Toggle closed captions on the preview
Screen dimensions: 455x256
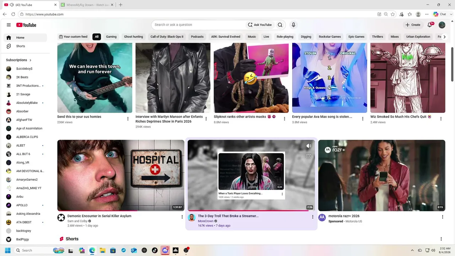coord(309,156)
